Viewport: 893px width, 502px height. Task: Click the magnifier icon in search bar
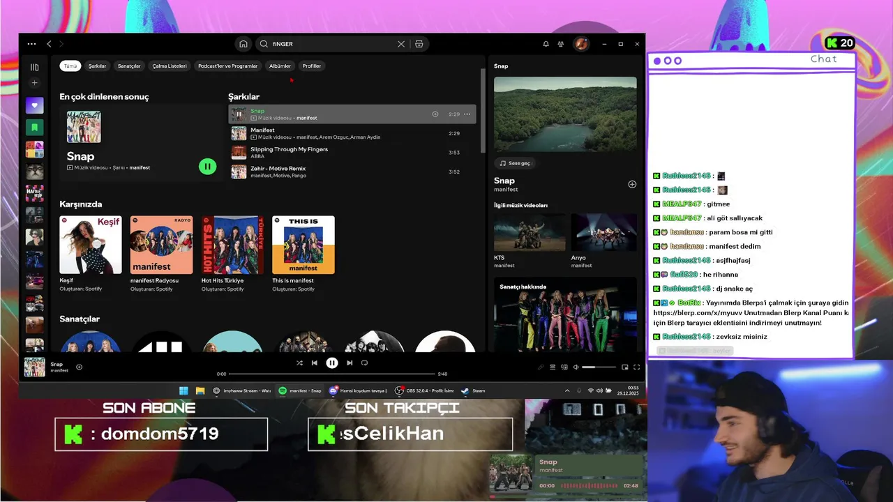264,44
